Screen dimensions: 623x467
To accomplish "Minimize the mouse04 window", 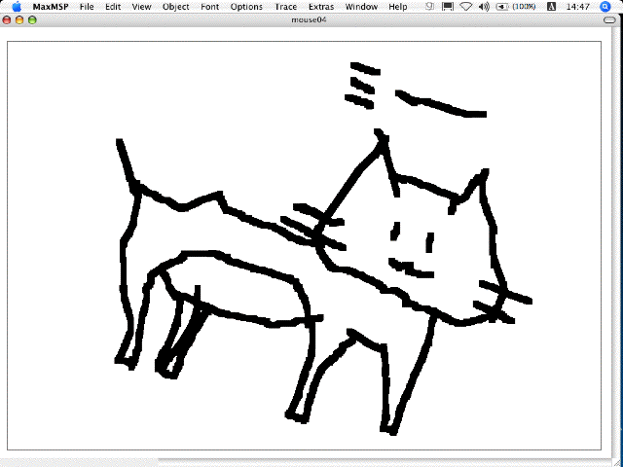I will coord(19,19).
